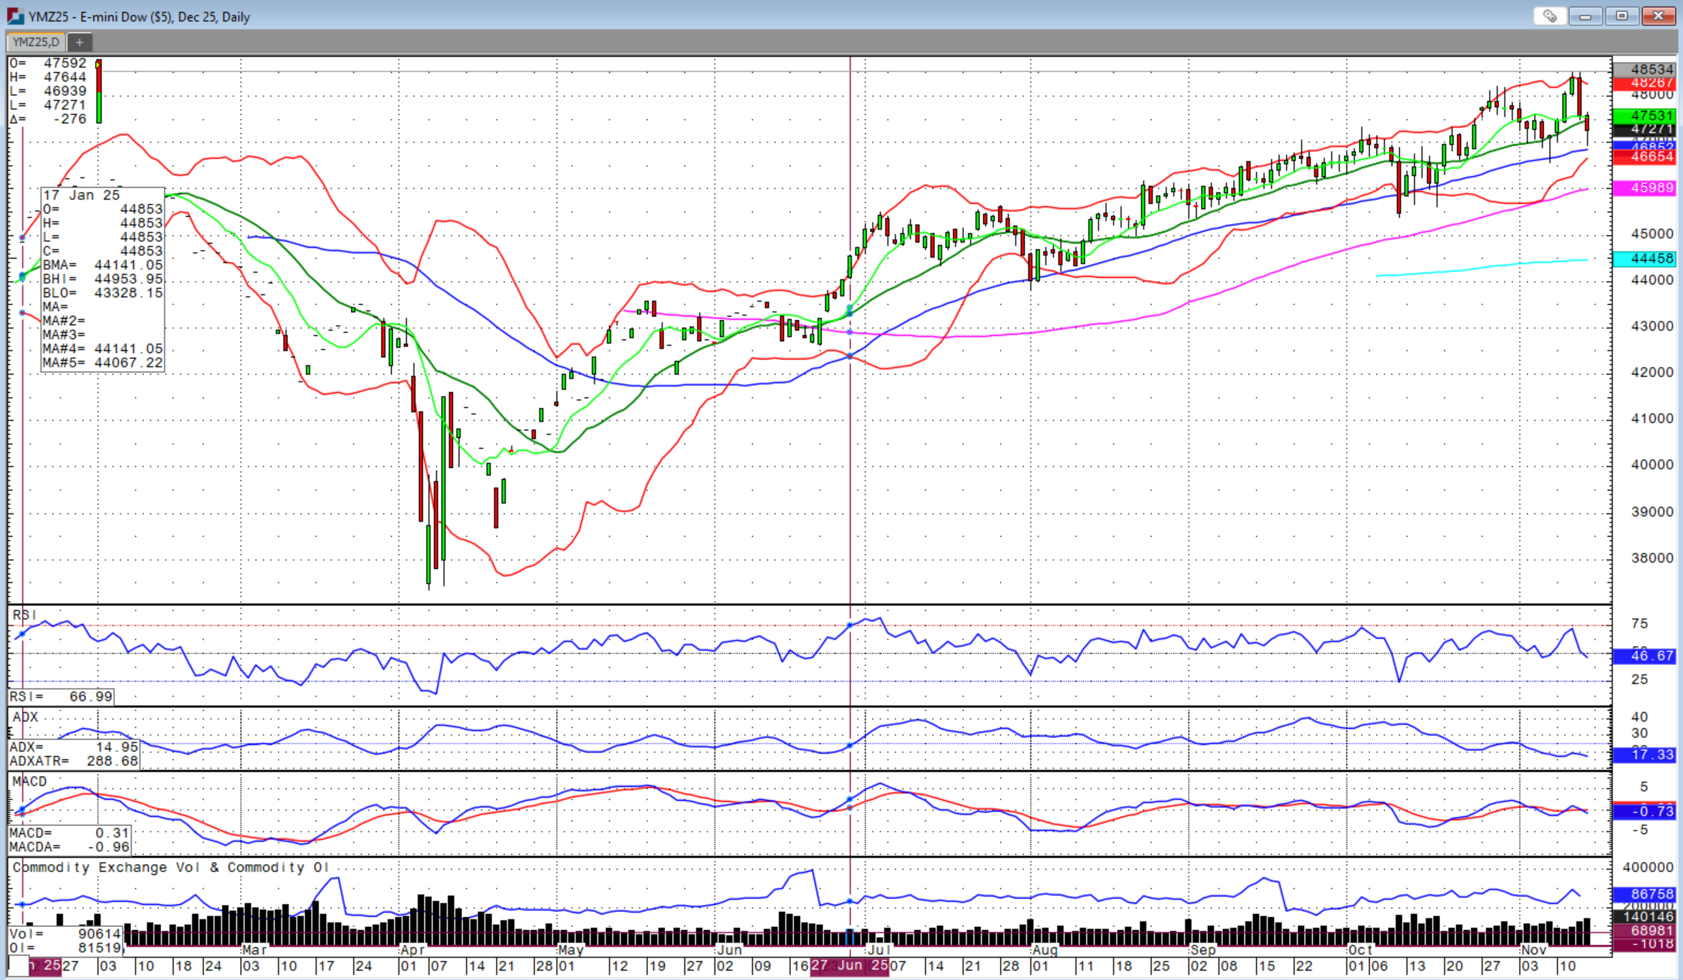This screenshot has height=980, width=1683.
Task: Click the small white box at bottom-left corner
Action: tap(19, 966)
